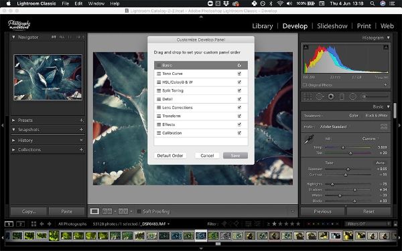Switch to grid view icon in filmstrip bar
402x251 pixels.
tap(33, 224)
